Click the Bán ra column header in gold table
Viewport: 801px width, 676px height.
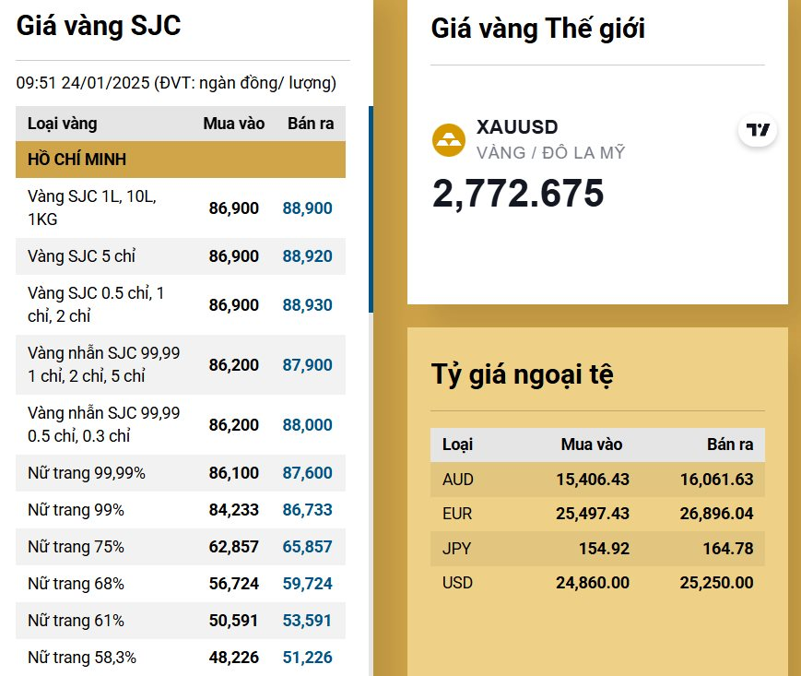point(311,124)
